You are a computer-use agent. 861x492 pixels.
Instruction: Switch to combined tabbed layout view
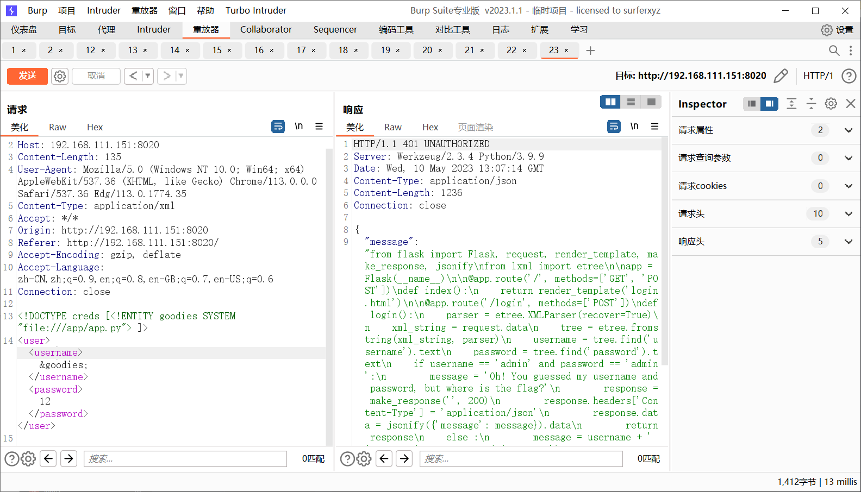point(651,102)
